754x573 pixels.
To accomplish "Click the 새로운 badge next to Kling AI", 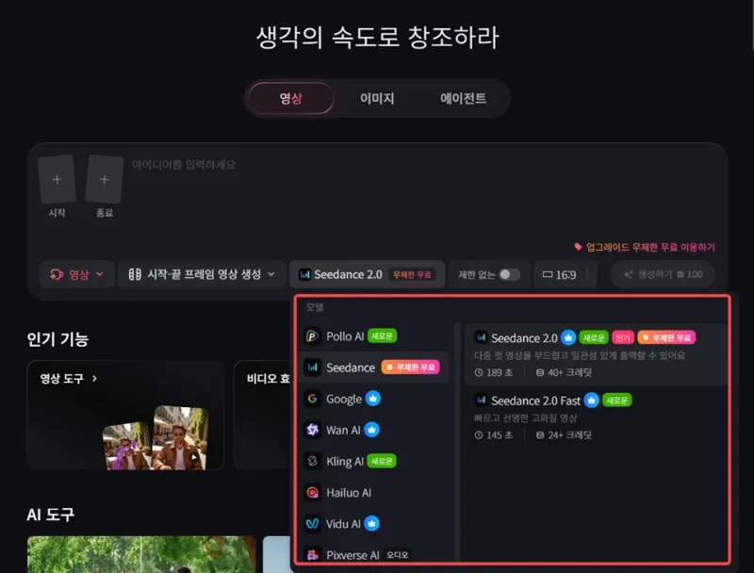I will pyautogui.click(x=382, y=461).
